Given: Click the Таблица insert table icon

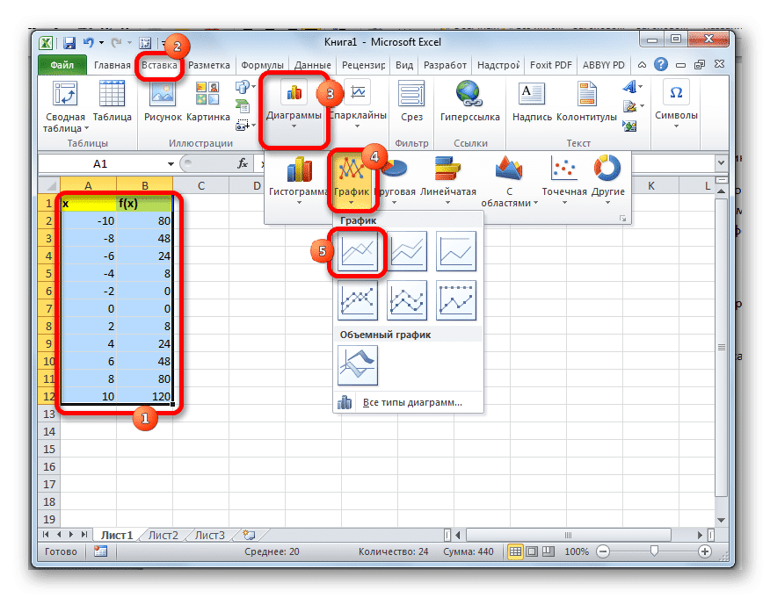Looking at the screenshot, I should [x=112, y=93].
